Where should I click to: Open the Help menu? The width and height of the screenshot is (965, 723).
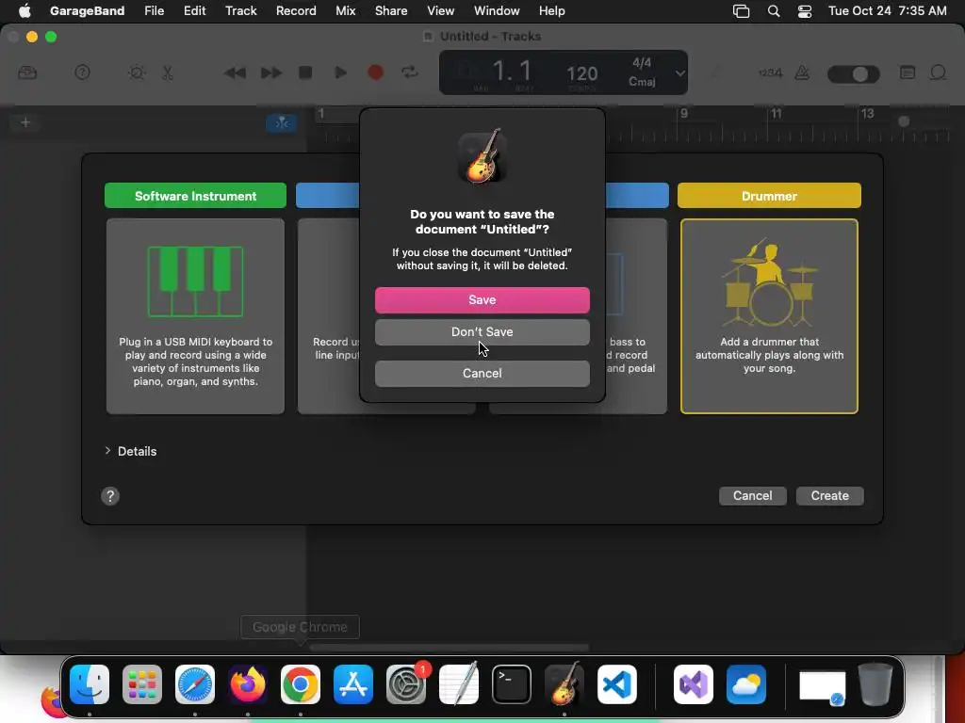click(551, 10)
